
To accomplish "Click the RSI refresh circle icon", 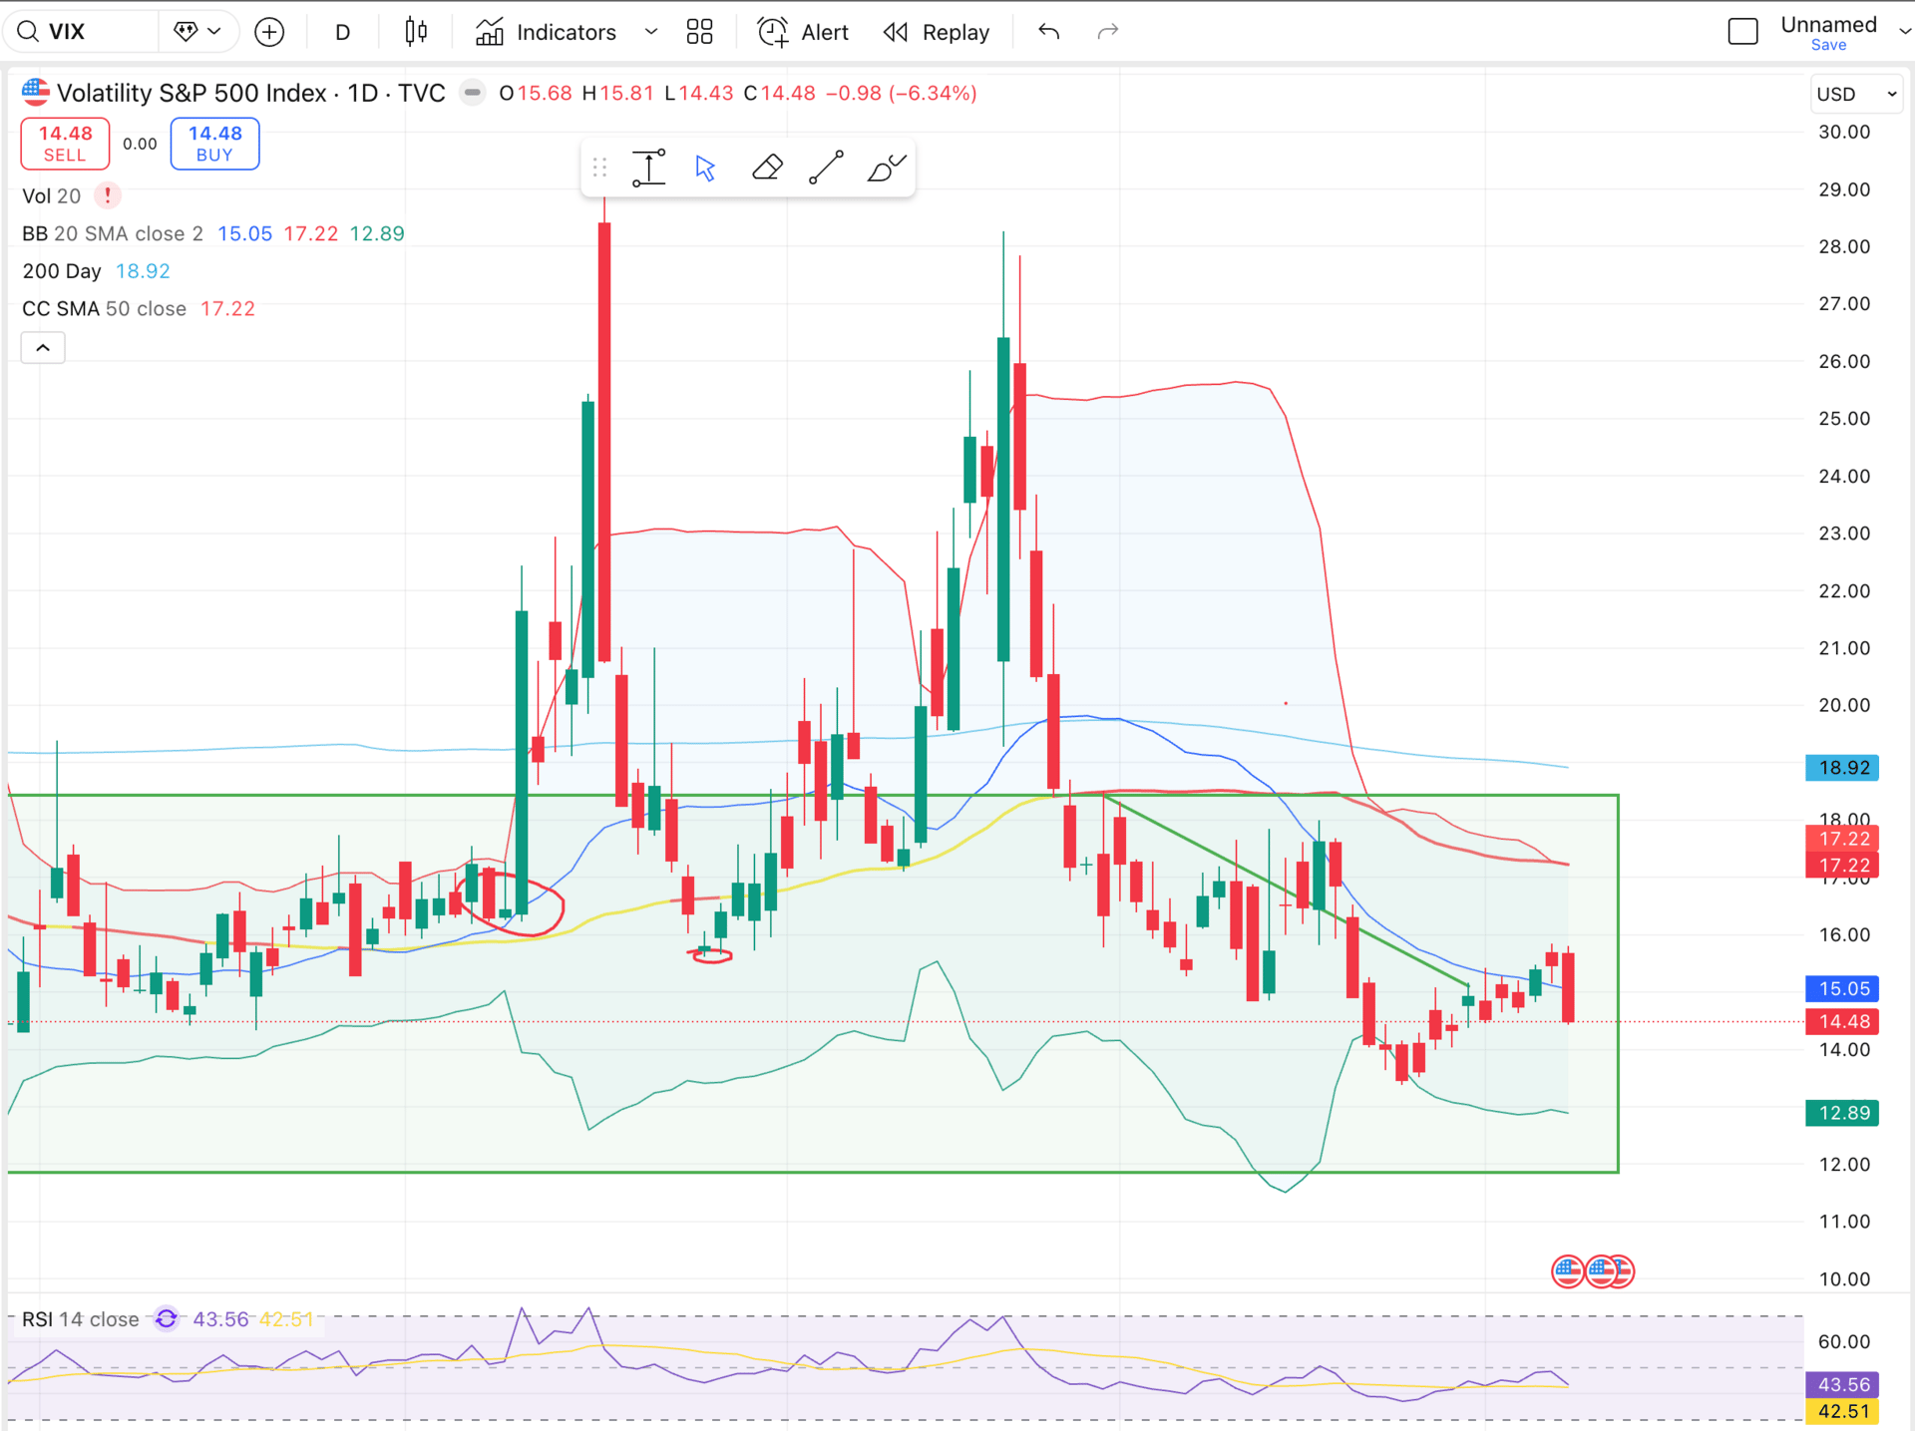I will click(x=167, y=1319).
